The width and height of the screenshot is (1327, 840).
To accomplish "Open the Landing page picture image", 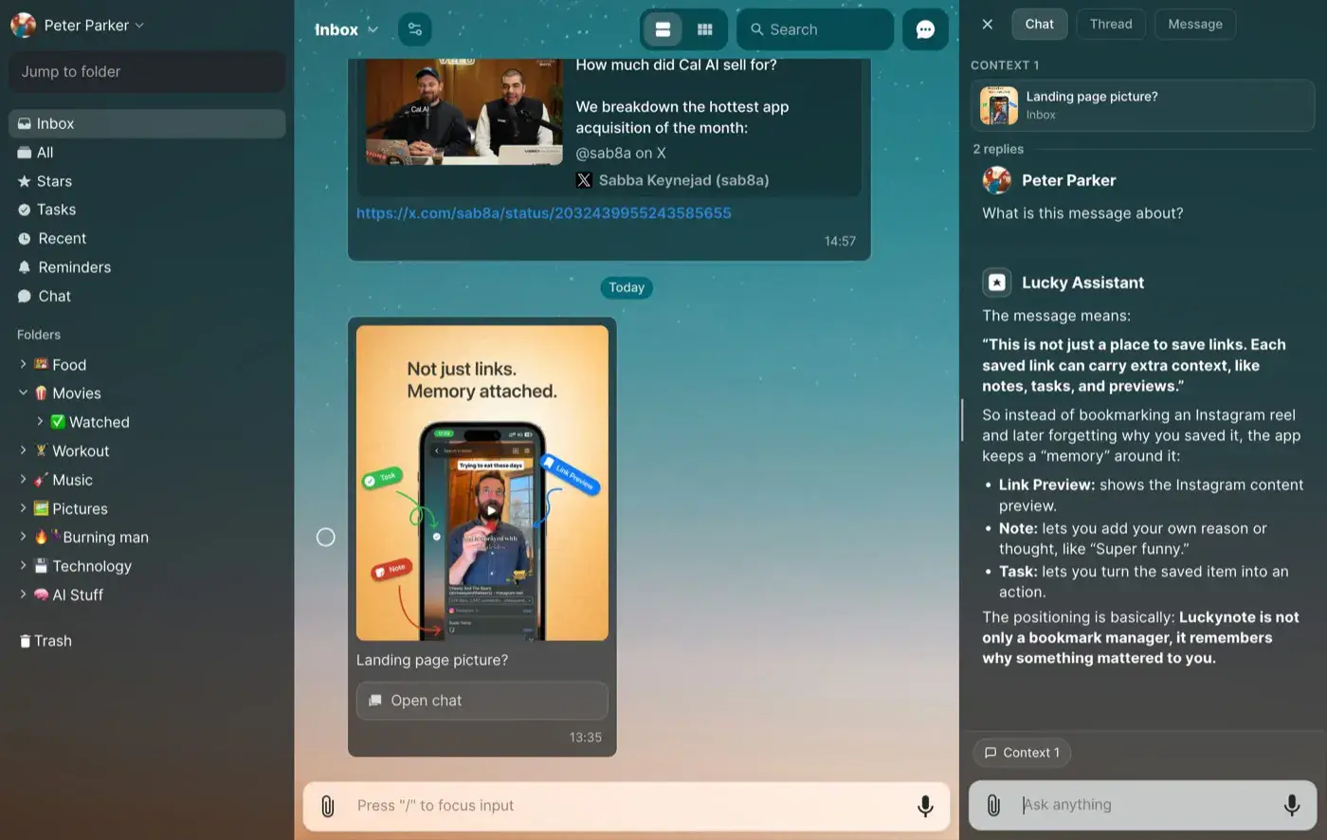I will click(x=482, y=483).
